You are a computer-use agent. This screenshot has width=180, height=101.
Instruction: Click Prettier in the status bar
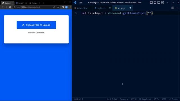tap(174, 99)
